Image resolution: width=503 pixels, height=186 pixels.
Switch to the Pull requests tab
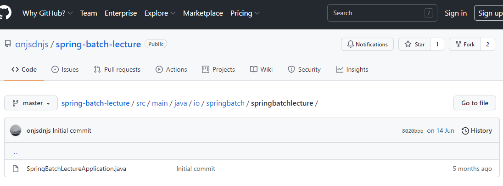click(117, 69)
